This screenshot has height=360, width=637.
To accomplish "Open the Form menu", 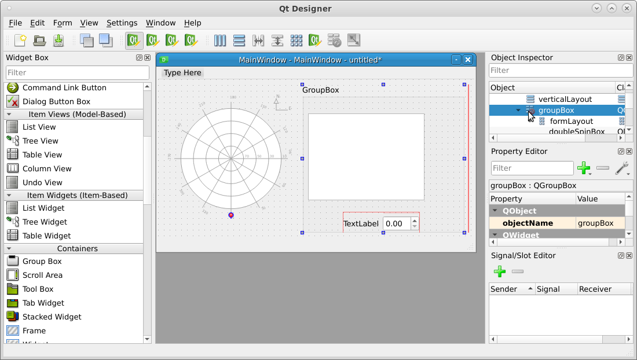I will tap(63, 23).
